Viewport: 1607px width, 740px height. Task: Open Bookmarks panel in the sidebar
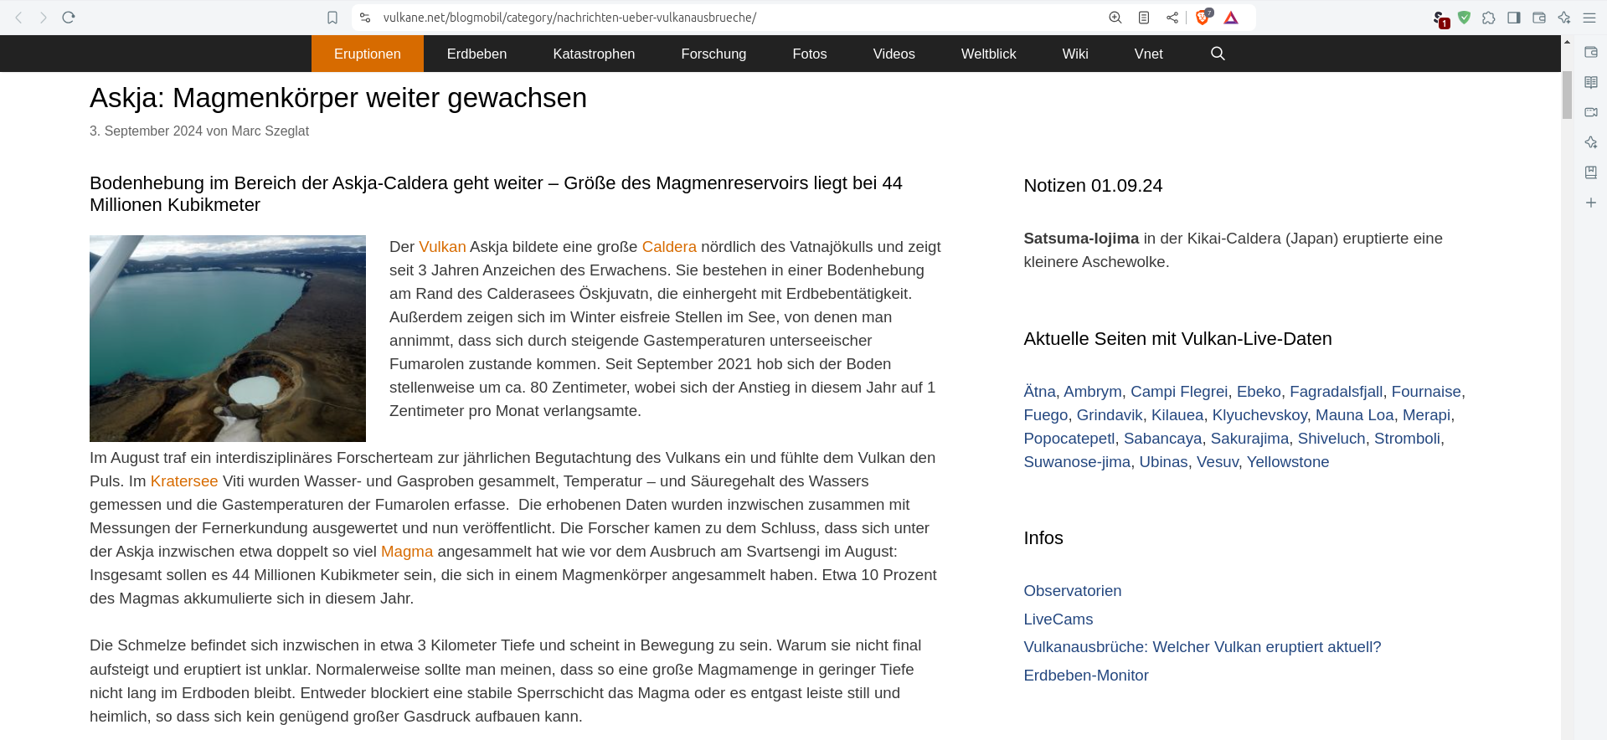(x=1591, y=172)
